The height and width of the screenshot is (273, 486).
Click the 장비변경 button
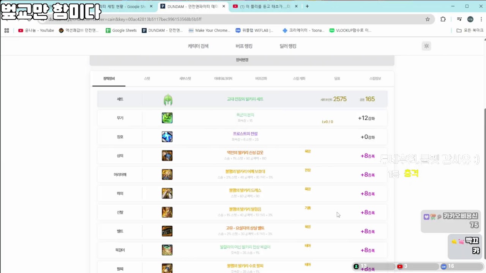[242, 60]
